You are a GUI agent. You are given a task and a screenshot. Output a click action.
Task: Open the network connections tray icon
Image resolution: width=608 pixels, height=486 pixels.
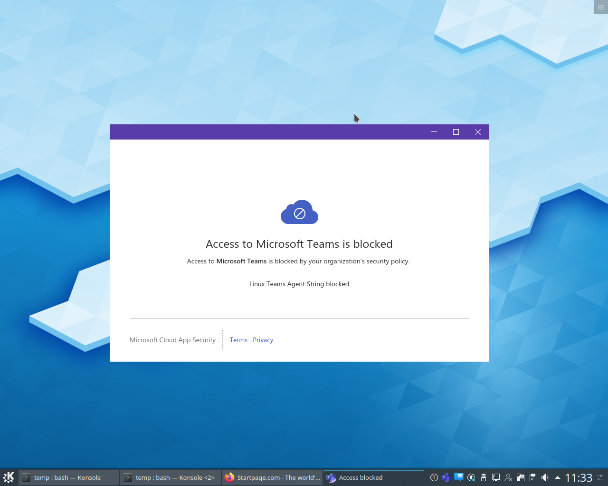(x=496, y=477)
